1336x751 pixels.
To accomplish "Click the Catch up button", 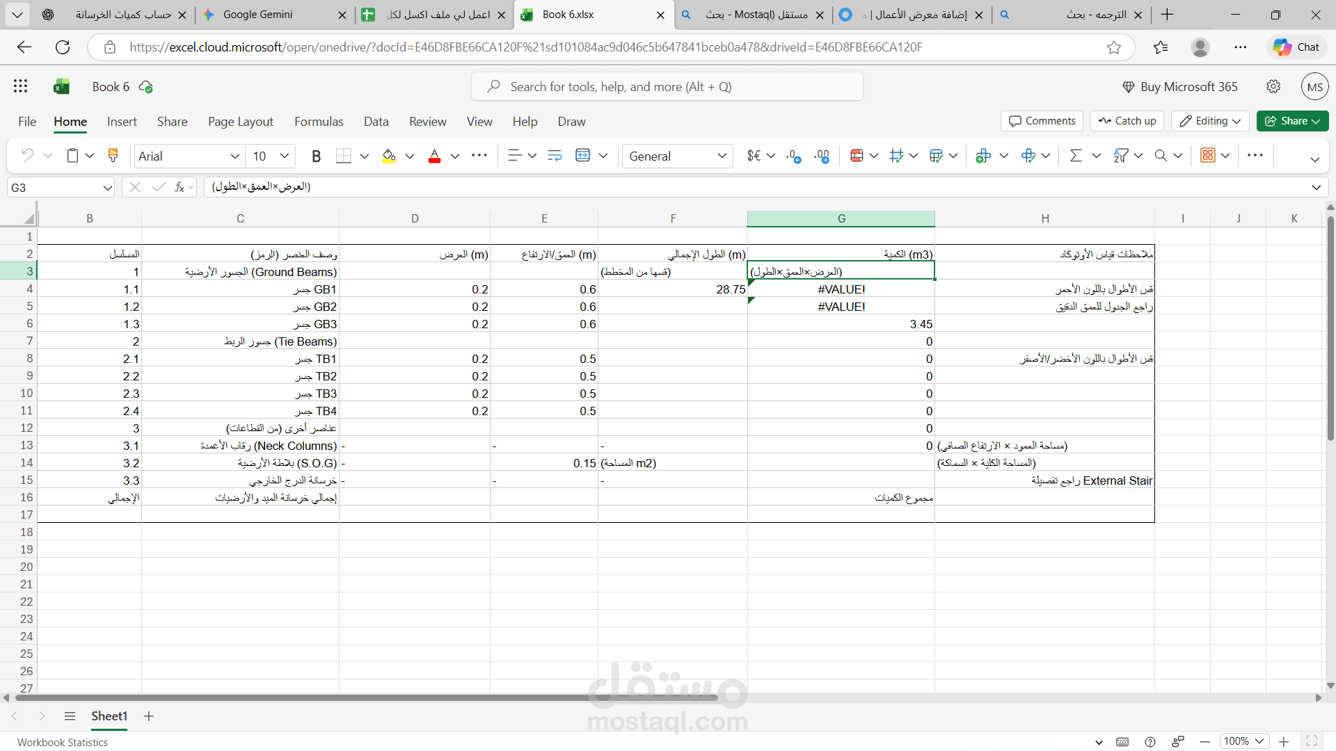I will [x=1127, y=121].
